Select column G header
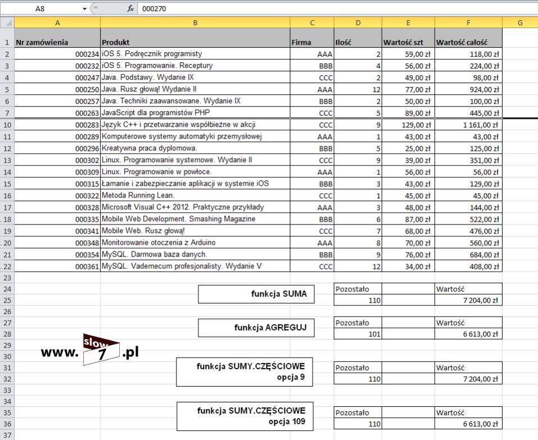The height and width of the screenshot is (440, 538). point(520,23)
